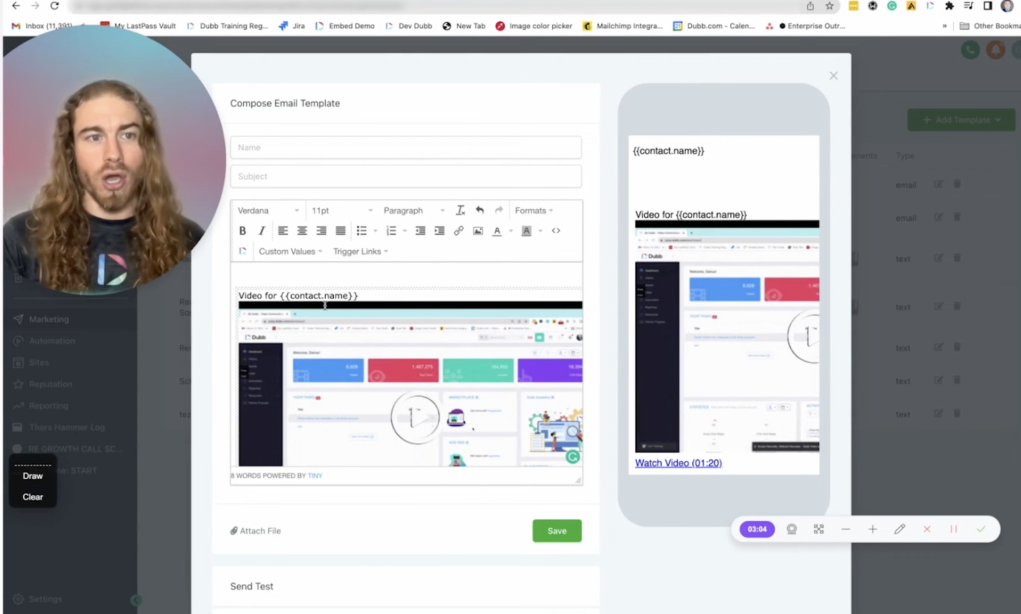Pause the screen recording

tap(953, 529)
